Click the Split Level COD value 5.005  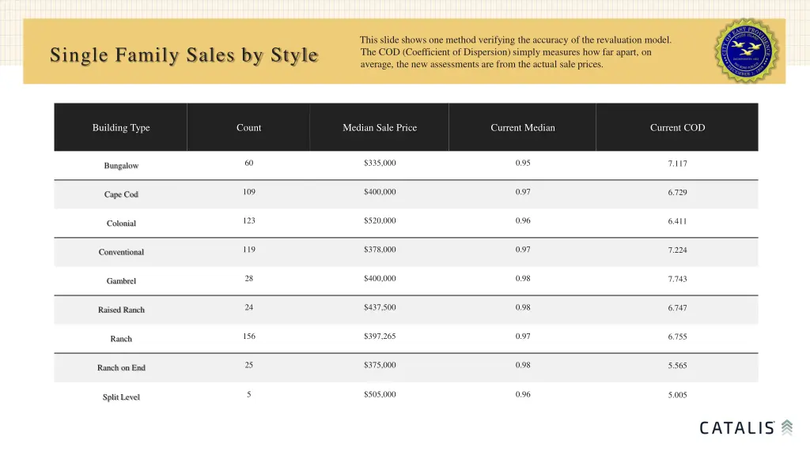pos(677,395)
